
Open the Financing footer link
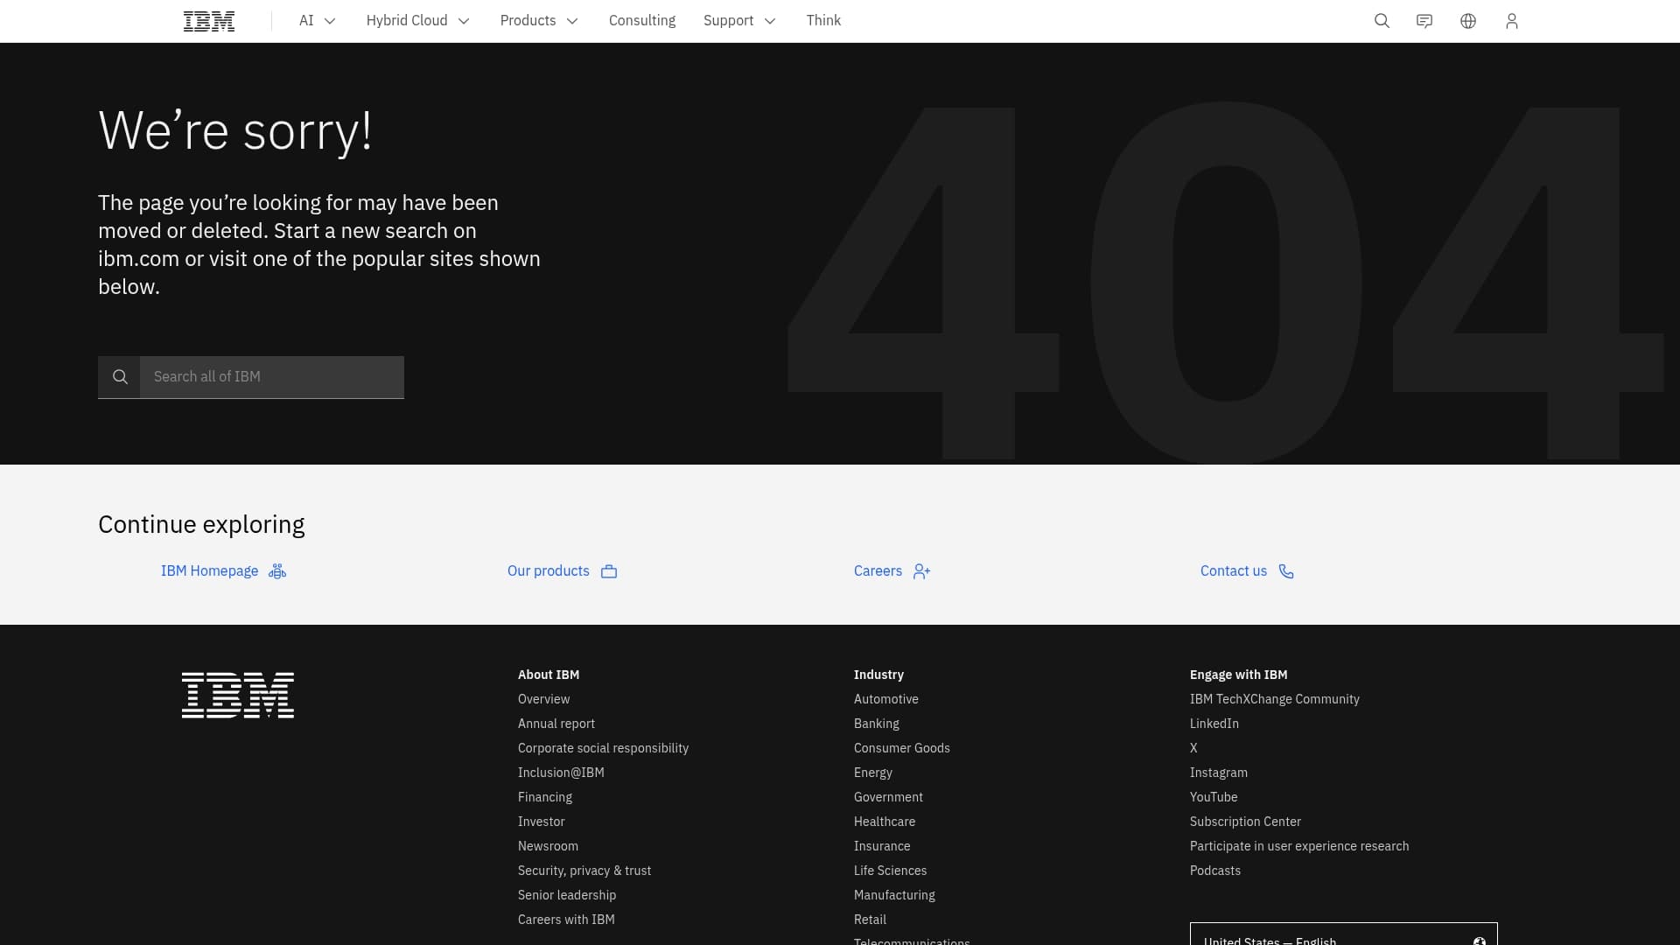coord(545,797)
